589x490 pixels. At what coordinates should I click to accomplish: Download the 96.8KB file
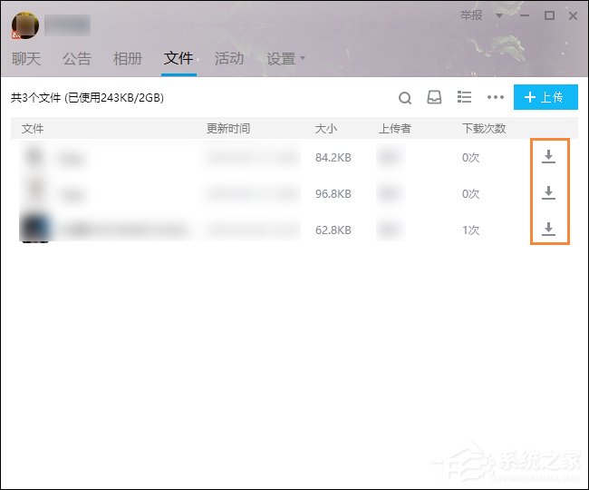pos(548,193)
